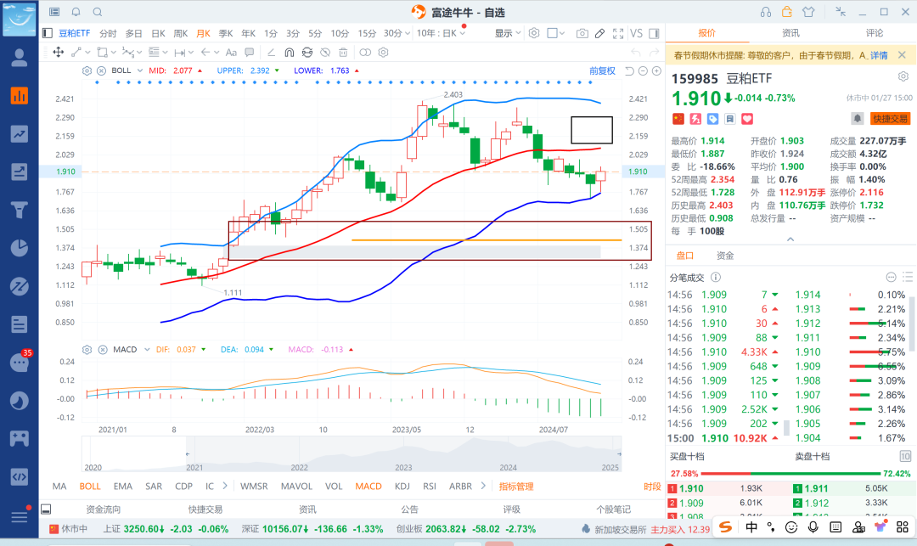Open 详情 link in holiday notice

(879, 55)
